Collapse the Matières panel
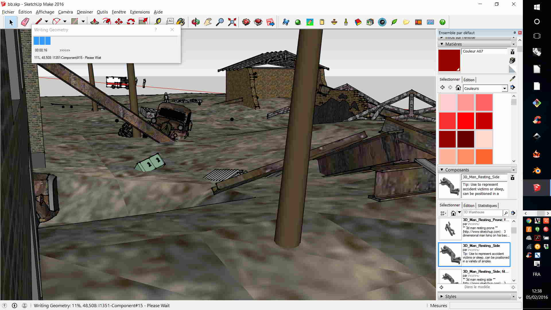This screenshot has width=551, height=310. point(442,44)
